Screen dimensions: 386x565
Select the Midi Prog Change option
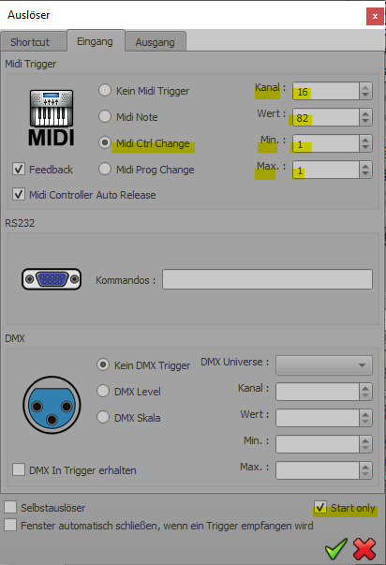click(105, 169)
